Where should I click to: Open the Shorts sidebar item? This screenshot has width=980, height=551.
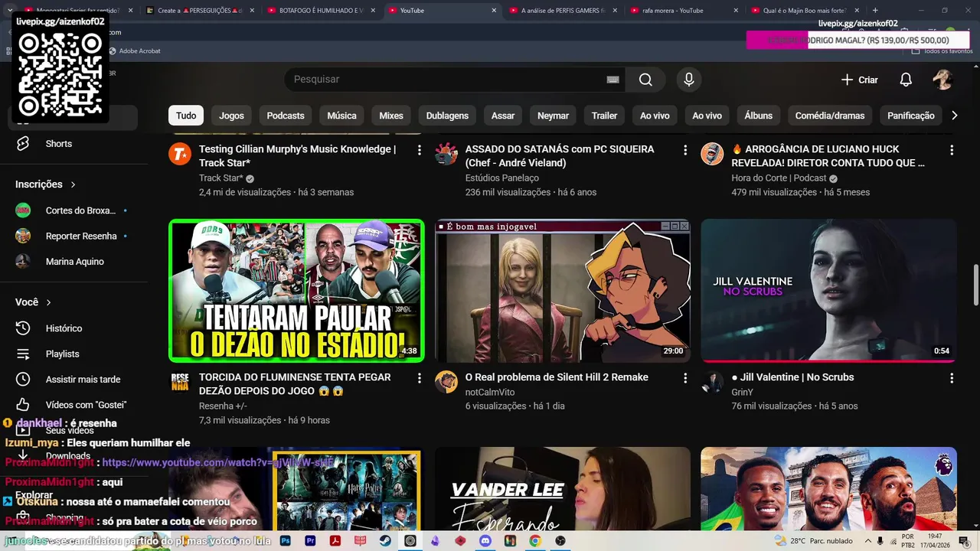[x=74, y=144]
